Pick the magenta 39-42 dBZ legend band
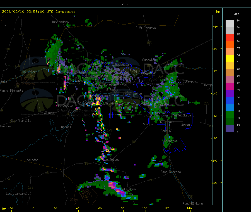 pos(230,86)
